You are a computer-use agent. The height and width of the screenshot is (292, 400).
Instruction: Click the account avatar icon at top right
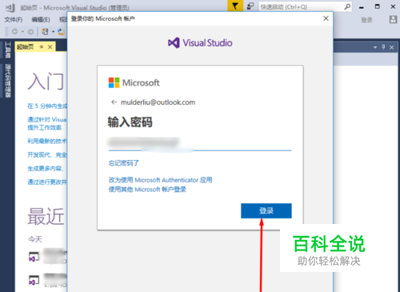[393, 19]
